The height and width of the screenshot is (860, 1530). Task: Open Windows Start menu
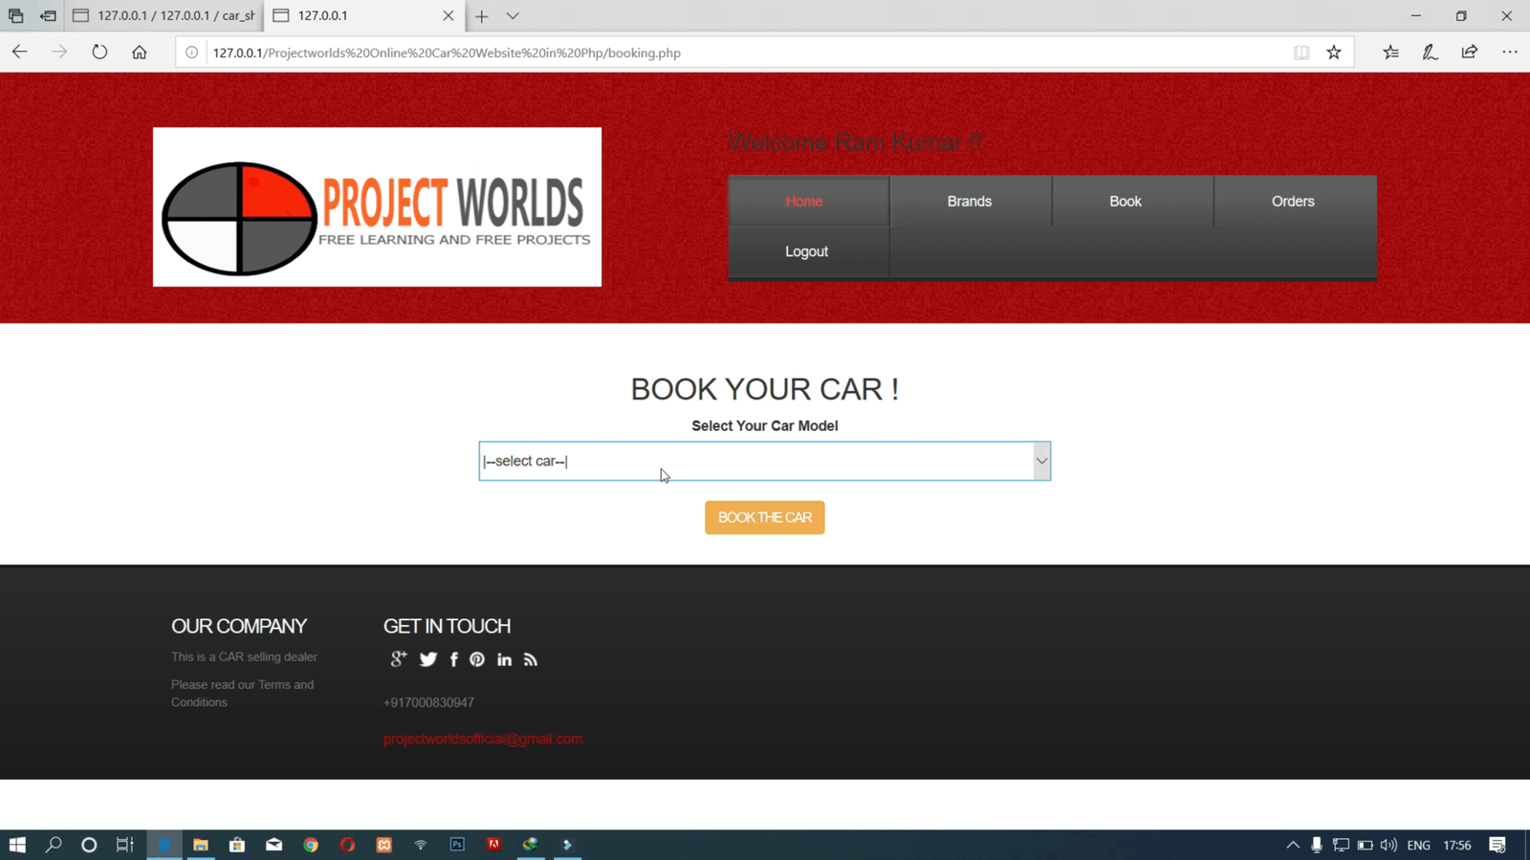(x=17, y=845)
